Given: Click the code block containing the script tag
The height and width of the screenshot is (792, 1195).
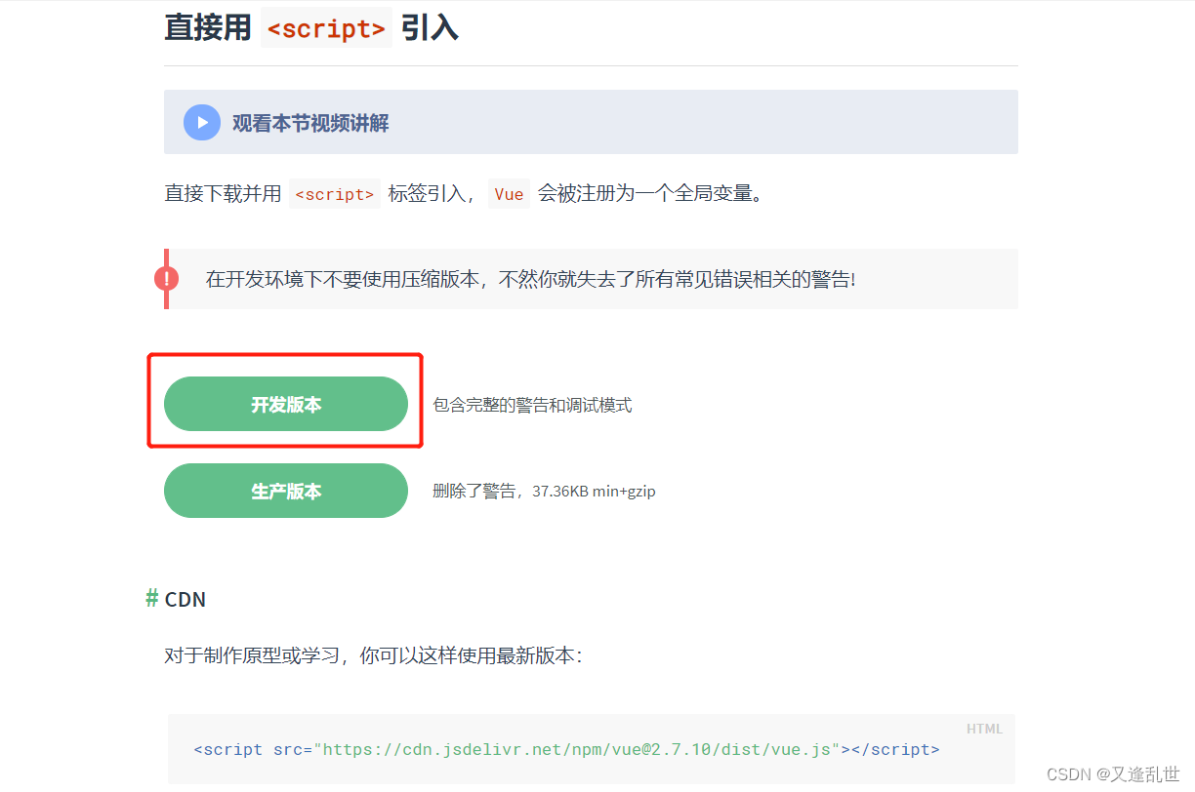Looking at the screenshot, I should pyautogui.click(x=591, y=749).
